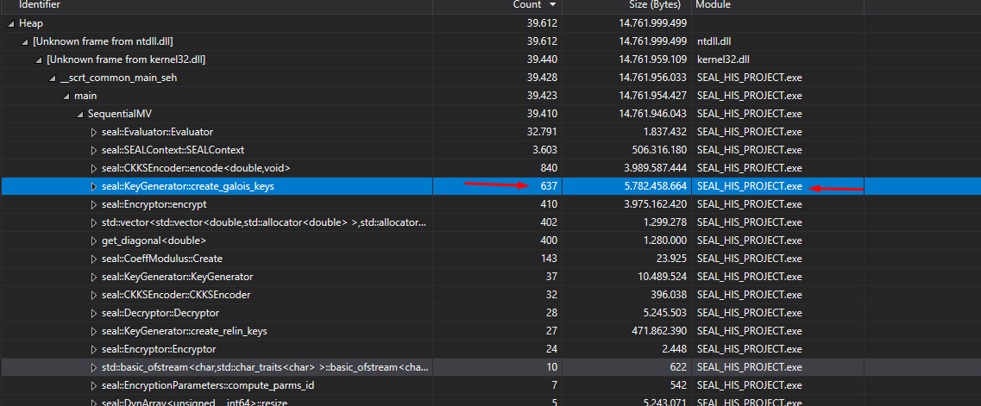Expand seal::KeyGenerator::create_galois_keys row

tap(94, 187)
